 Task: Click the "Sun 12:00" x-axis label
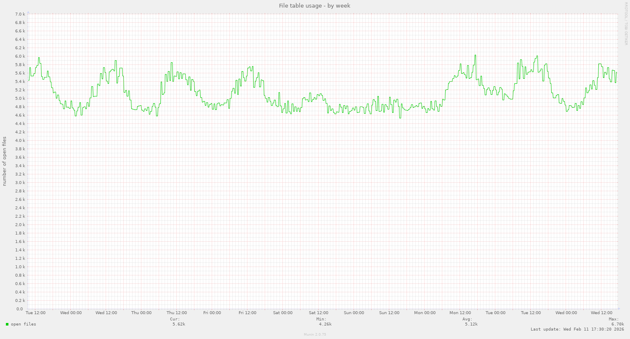(389, 312)
